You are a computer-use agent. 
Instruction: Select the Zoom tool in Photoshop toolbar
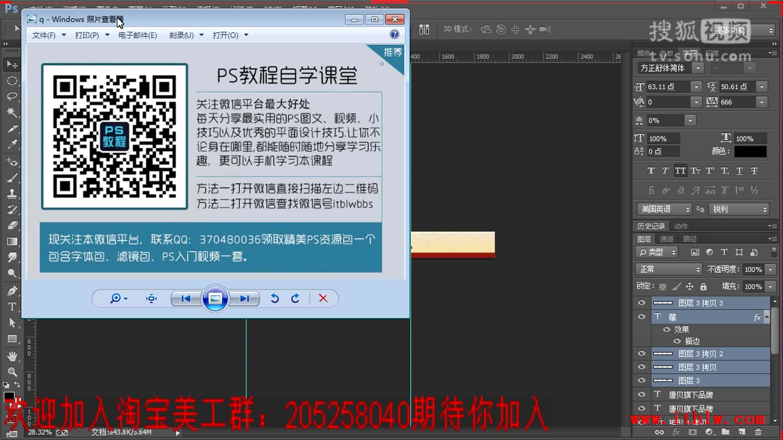(x=12, y=372)
